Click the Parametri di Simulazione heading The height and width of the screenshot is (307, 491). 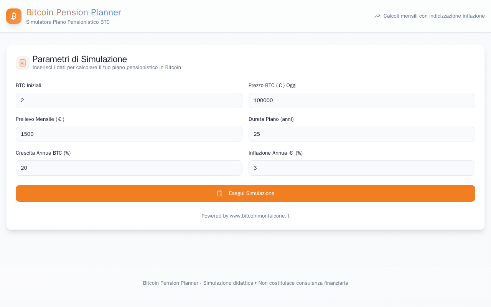(80, 59)
